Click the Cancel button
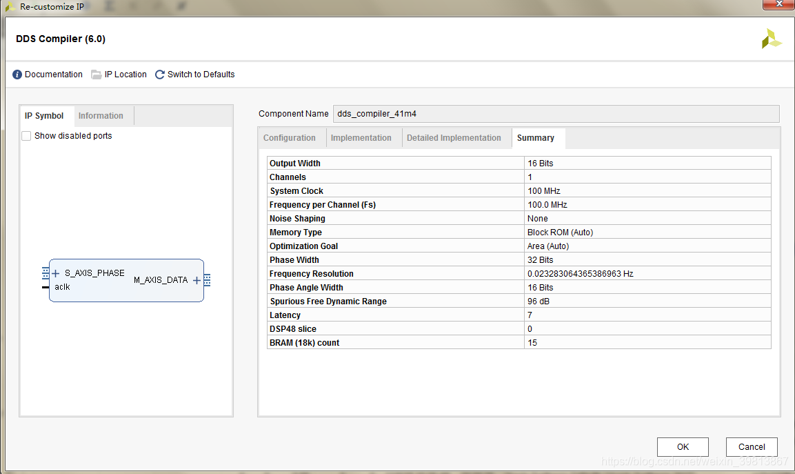 click(x=752, y=447)
